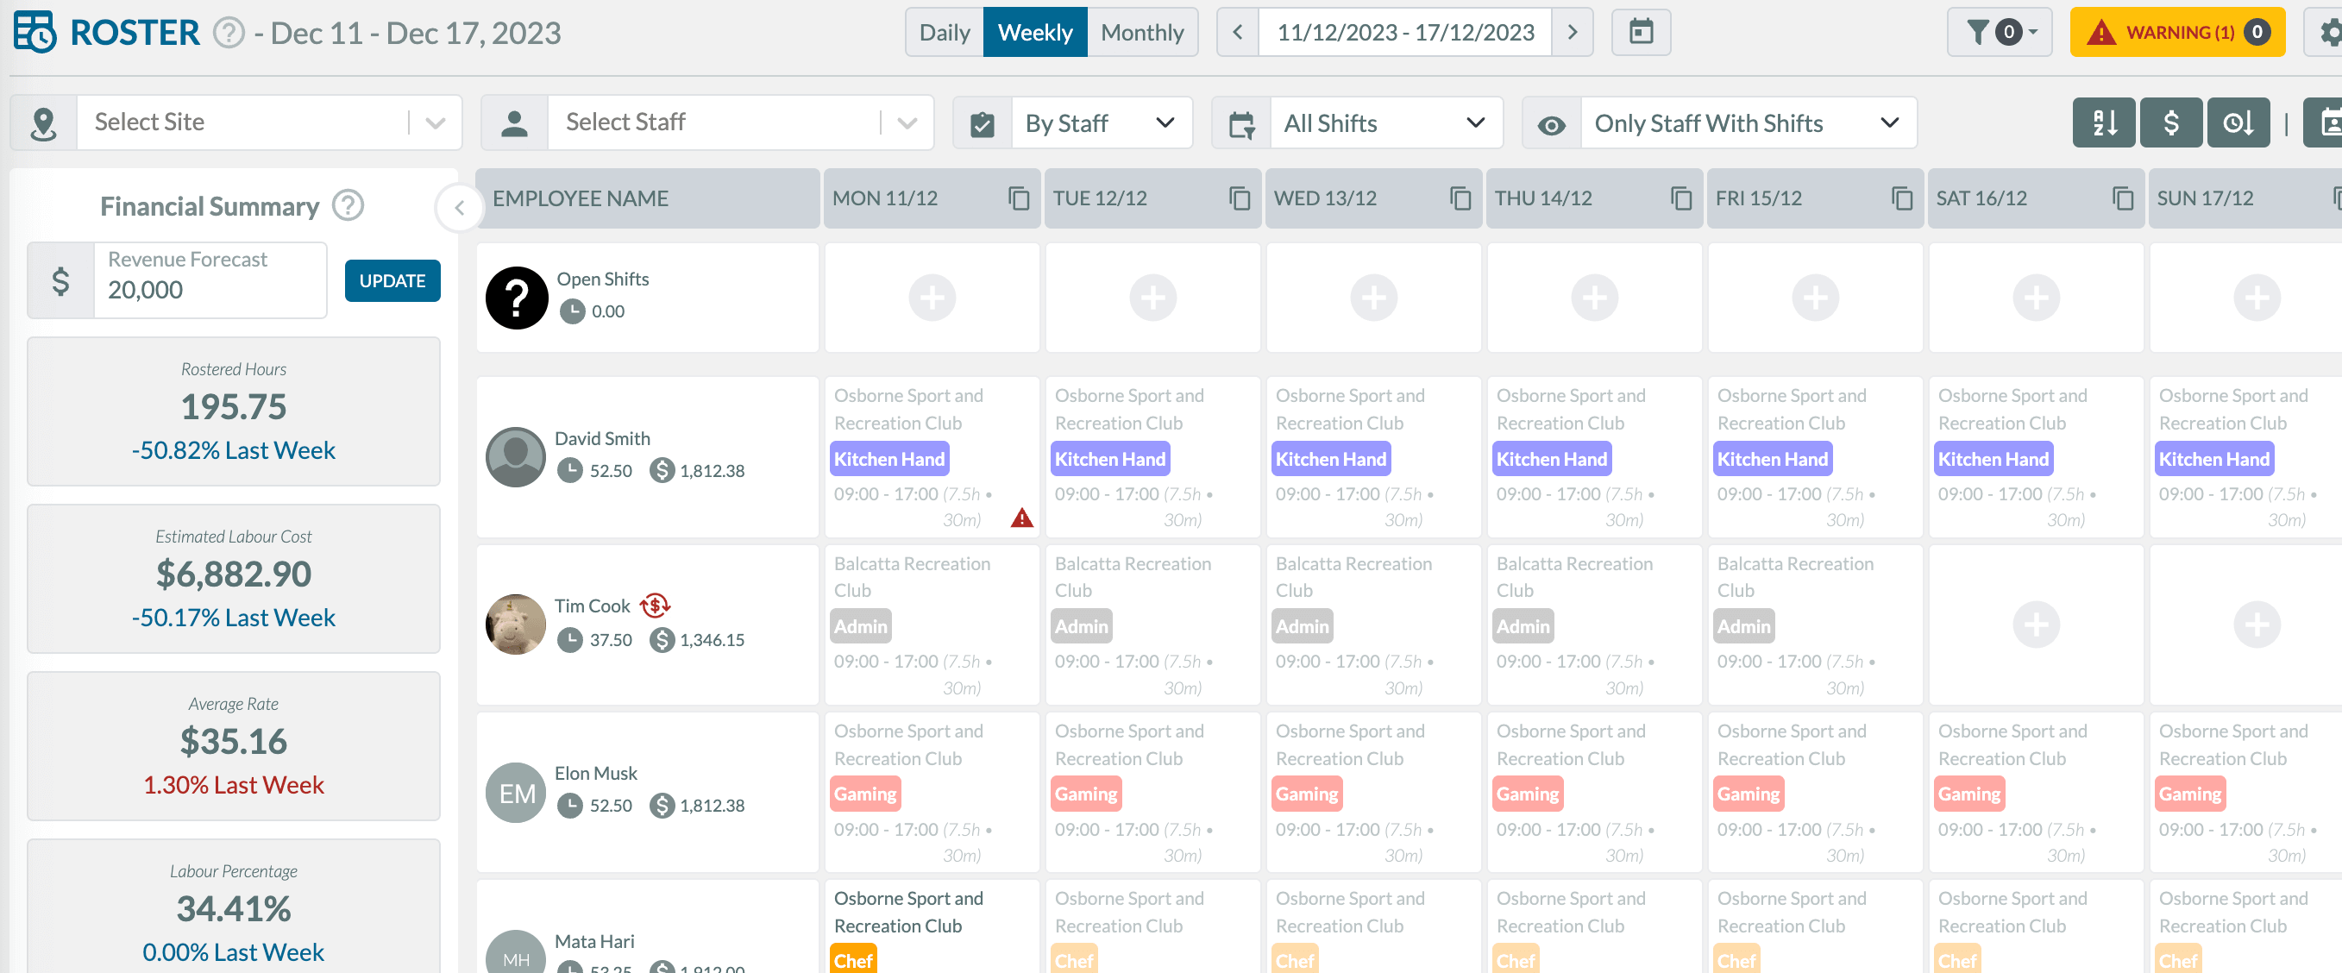The image size is (2342, 973).
Task: Click Estimated Labour Cost $6,882.90 card
Action: point(234,580)
